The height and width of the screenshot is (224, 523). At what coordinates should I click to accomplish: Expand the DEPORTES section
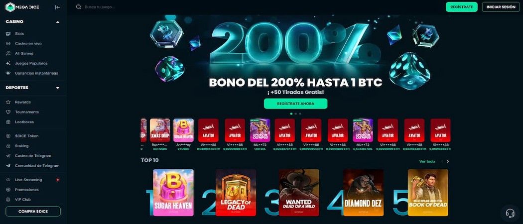(x=58, y=88)
